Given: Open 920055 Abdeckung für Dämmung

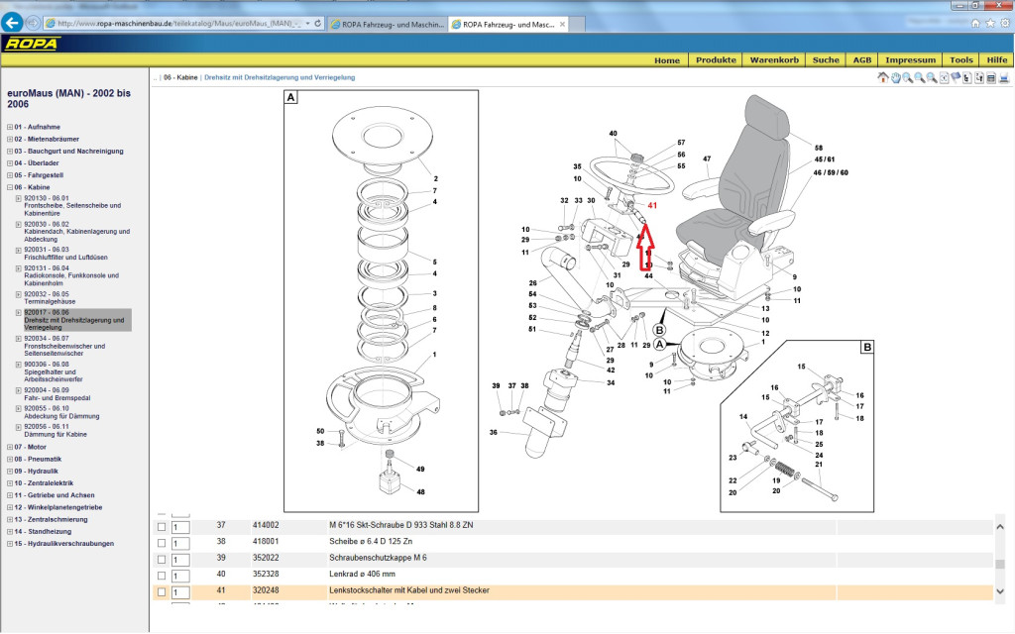Looking at the screenshot, I should tap(61, 413).
